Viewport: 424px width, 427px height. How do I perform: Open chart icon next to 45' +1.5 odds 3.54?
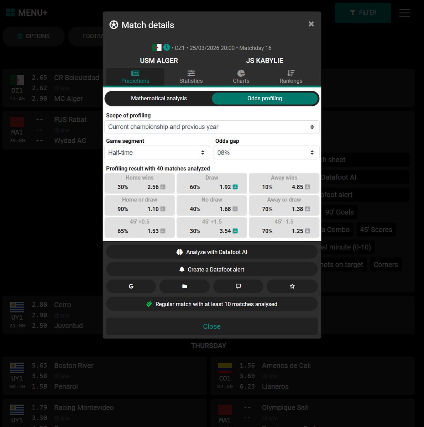[235, 231]
